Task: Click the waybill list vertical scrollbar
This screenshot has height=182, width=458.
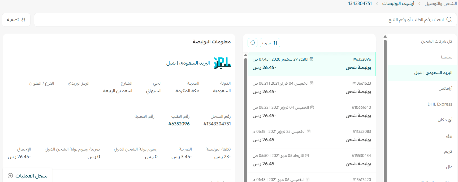Action: pos(245,119)
